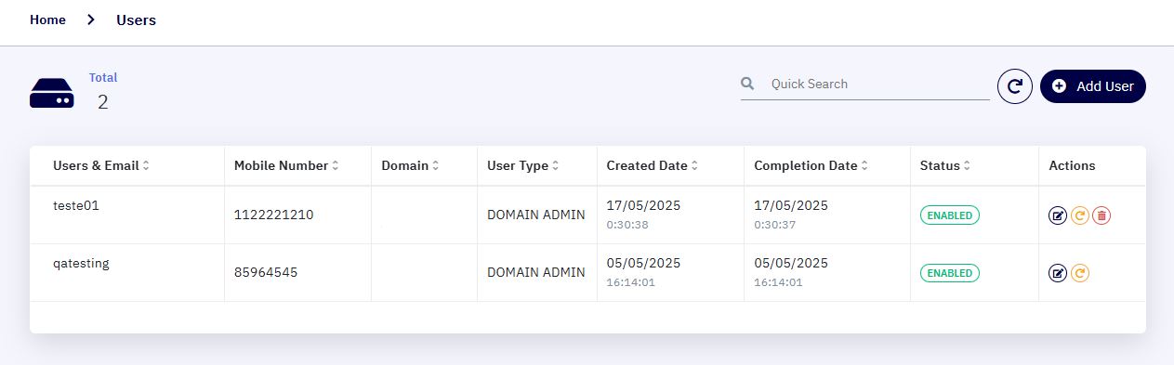Screen dimensions: 1174x365
Task: Sort by Domain column
Action: pos(410,166)
